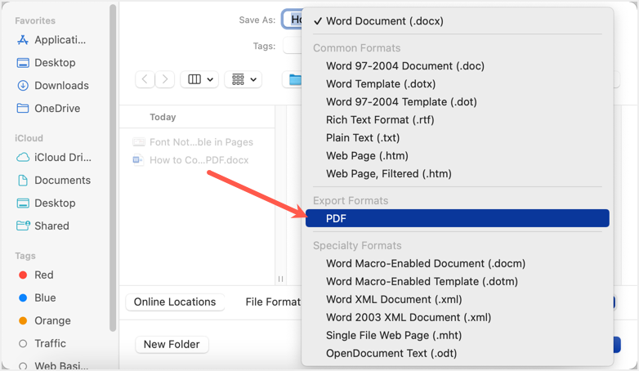Choose the Orange tag
The image size is (639, 371).
51,320
